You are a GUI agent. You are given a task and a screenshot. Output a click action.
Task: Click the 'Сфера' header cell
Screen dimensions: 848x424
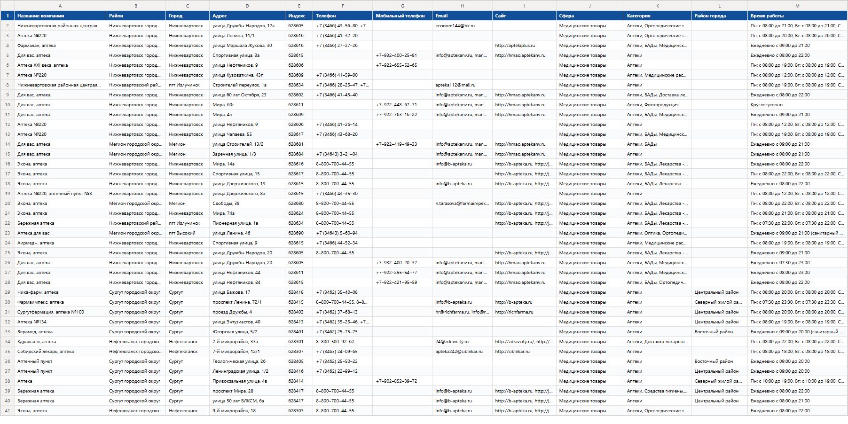click(590, 16)
